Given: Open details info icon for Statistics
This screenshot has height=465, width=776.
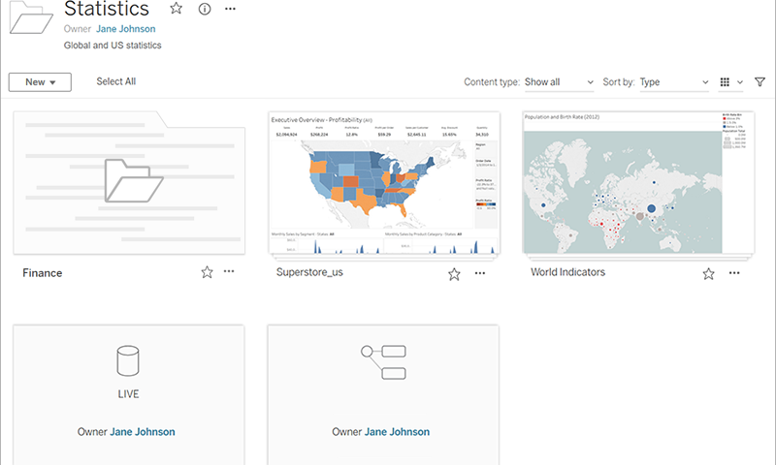Looking at the screenshot, I should (x=205, y=9).
